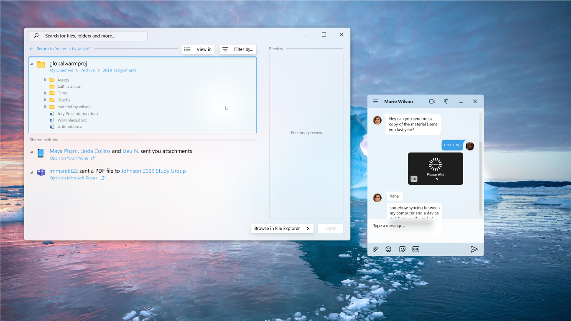Open the 'Filter by...' options
Image resolution: width=571 pixels, height=321 pixels.
(238, 49)
